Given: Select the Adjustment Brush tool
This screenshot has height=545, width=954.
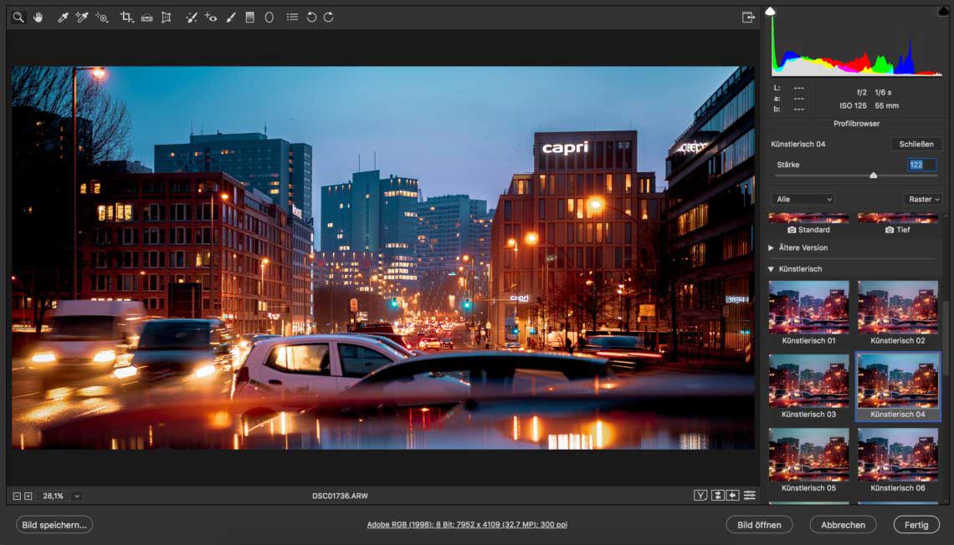Looking at the screenshot, I should click(x=230, y=17).
